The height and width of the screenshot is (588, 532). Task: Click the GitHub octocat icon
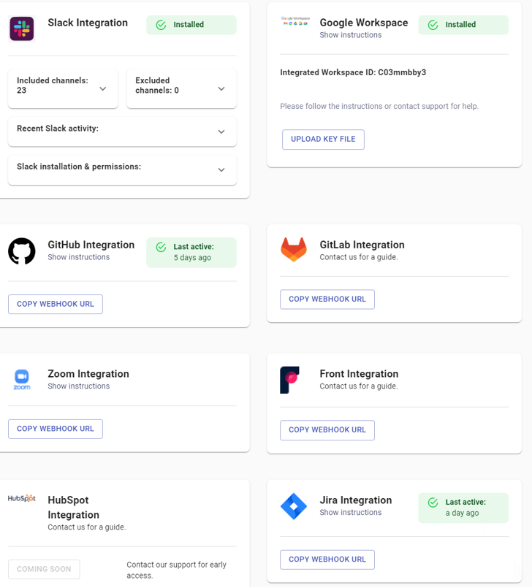(22, 251)
